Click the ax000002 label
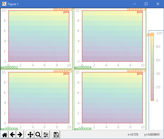Image resolution: width=164 pixels, height=139 pixels. tap(9, 67)
